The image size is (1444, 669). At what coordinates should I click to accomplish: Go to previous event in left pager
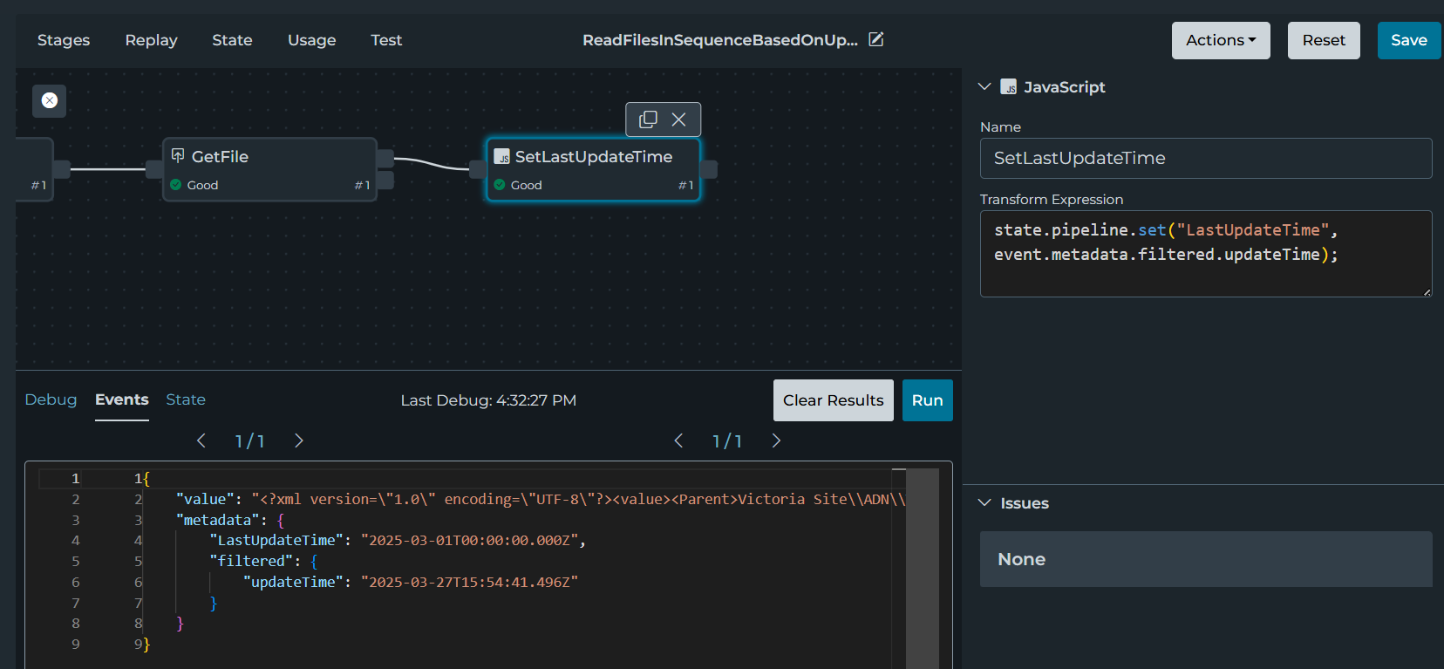(x=201, y=440)
